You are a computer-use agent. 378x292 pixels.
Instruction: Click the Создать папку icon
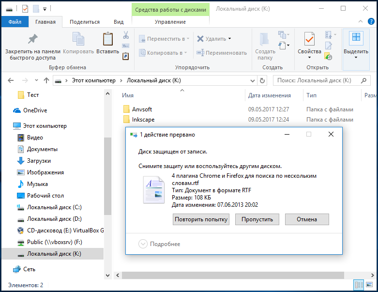[x=264, y=39]
